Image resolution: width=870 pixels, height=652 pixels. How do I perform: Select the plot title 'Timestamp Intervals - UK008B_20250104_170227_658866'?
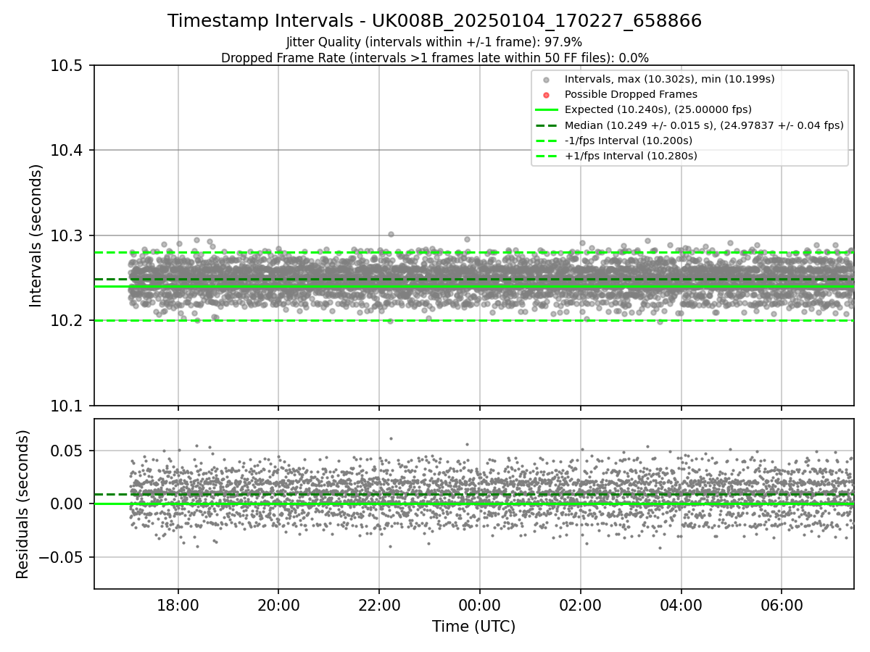(x=435, y=21)
